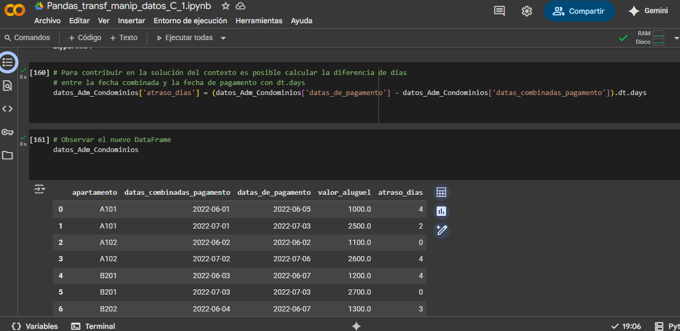Open the Entorno de ejecución menu
Image resolution: width=680 pixels, height=331 pixels.
190,21
